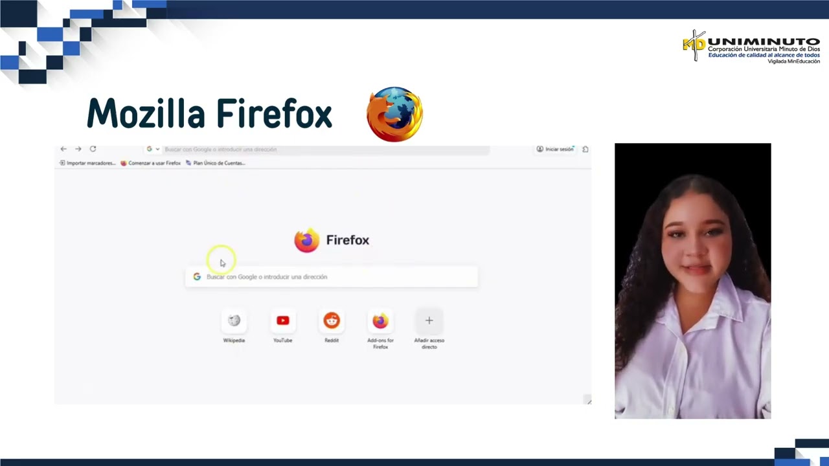Click the Firefox globe logo beside the slide title
This screenshot has height=466, width=829.
click(394, 115)
